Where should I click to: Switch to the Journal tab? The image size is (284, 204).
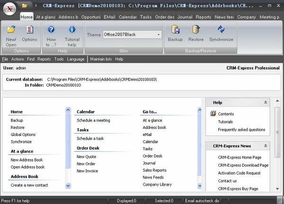tap(185, 17)
